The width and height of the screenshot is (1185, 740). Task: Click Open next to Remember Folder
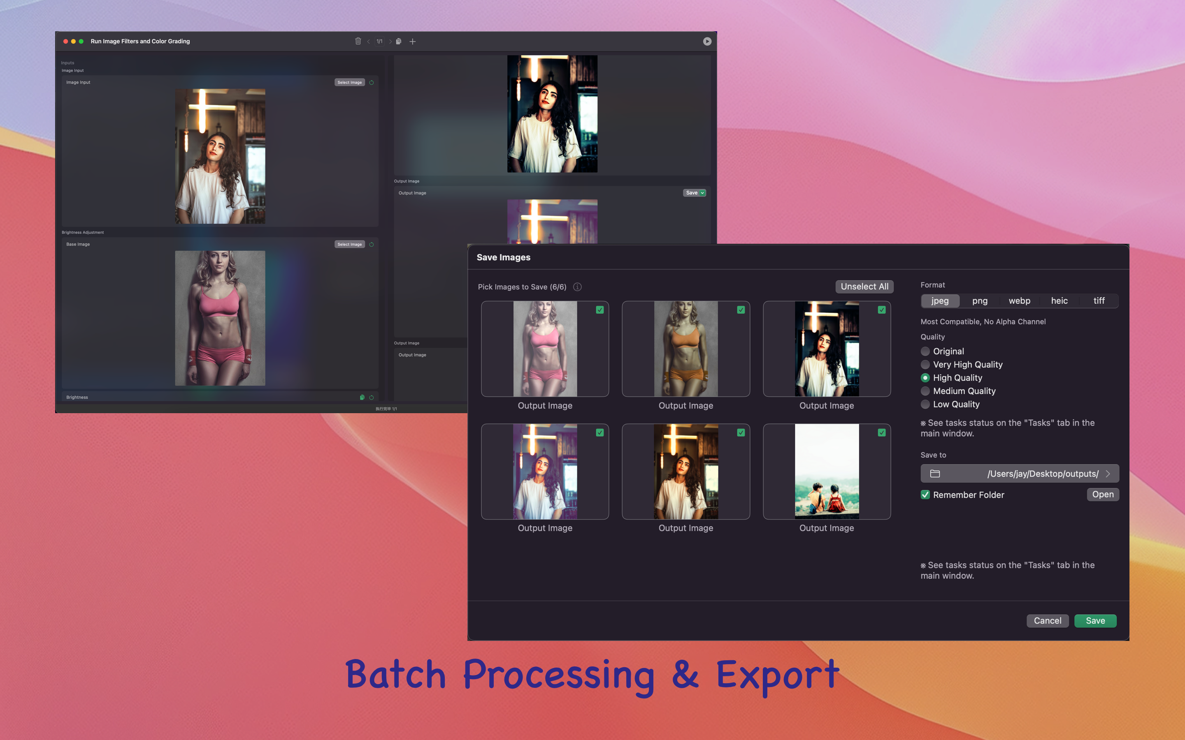[x=1103, y=494]
